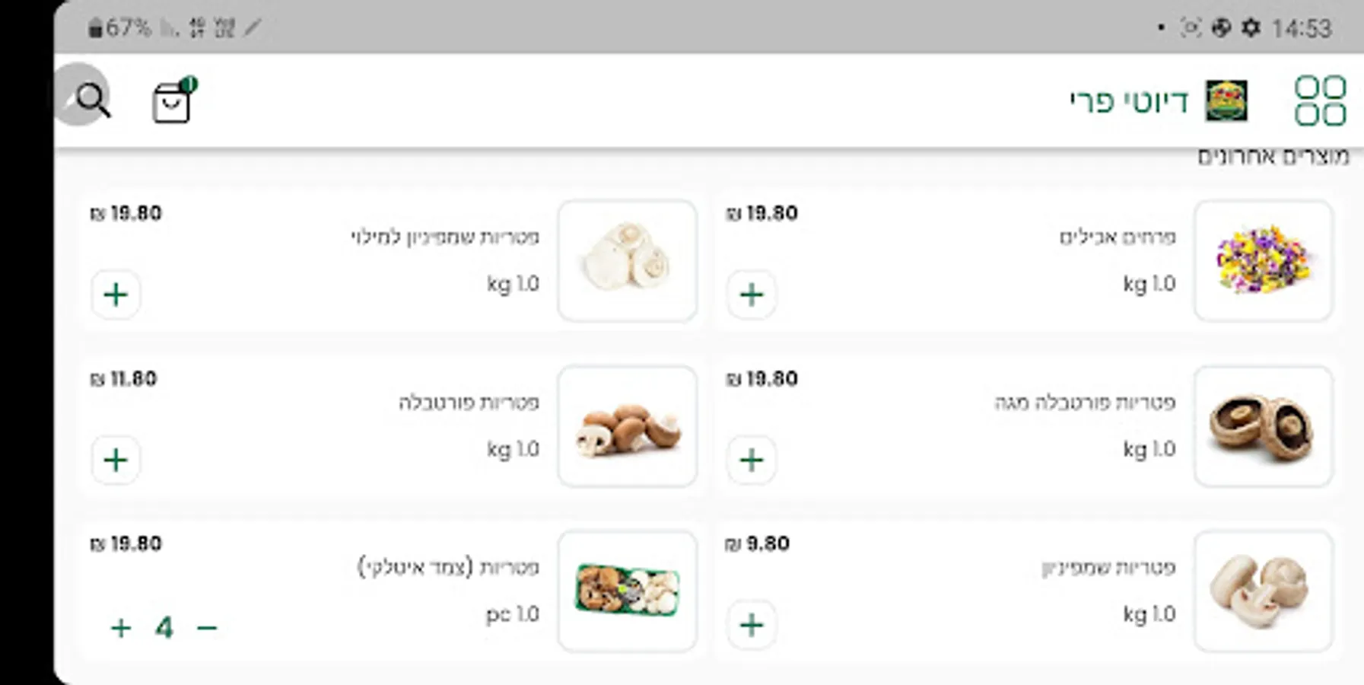The width and height of the screenshot is (1364, 685).
Task: Add stuffing champignon mushrooms (שמפיניון למילוי) to cart
Action: (x=116, y=295)
